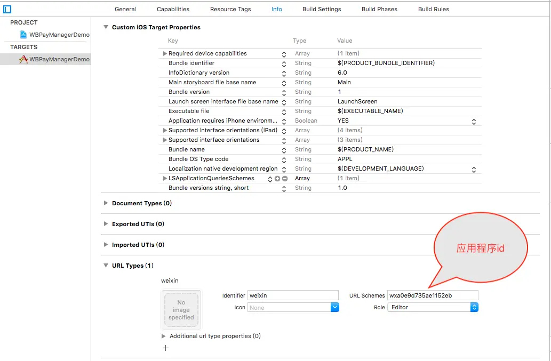Expand the Imported UTIs section
Viewport: 551px width, 361px height.
coord(106,244)
